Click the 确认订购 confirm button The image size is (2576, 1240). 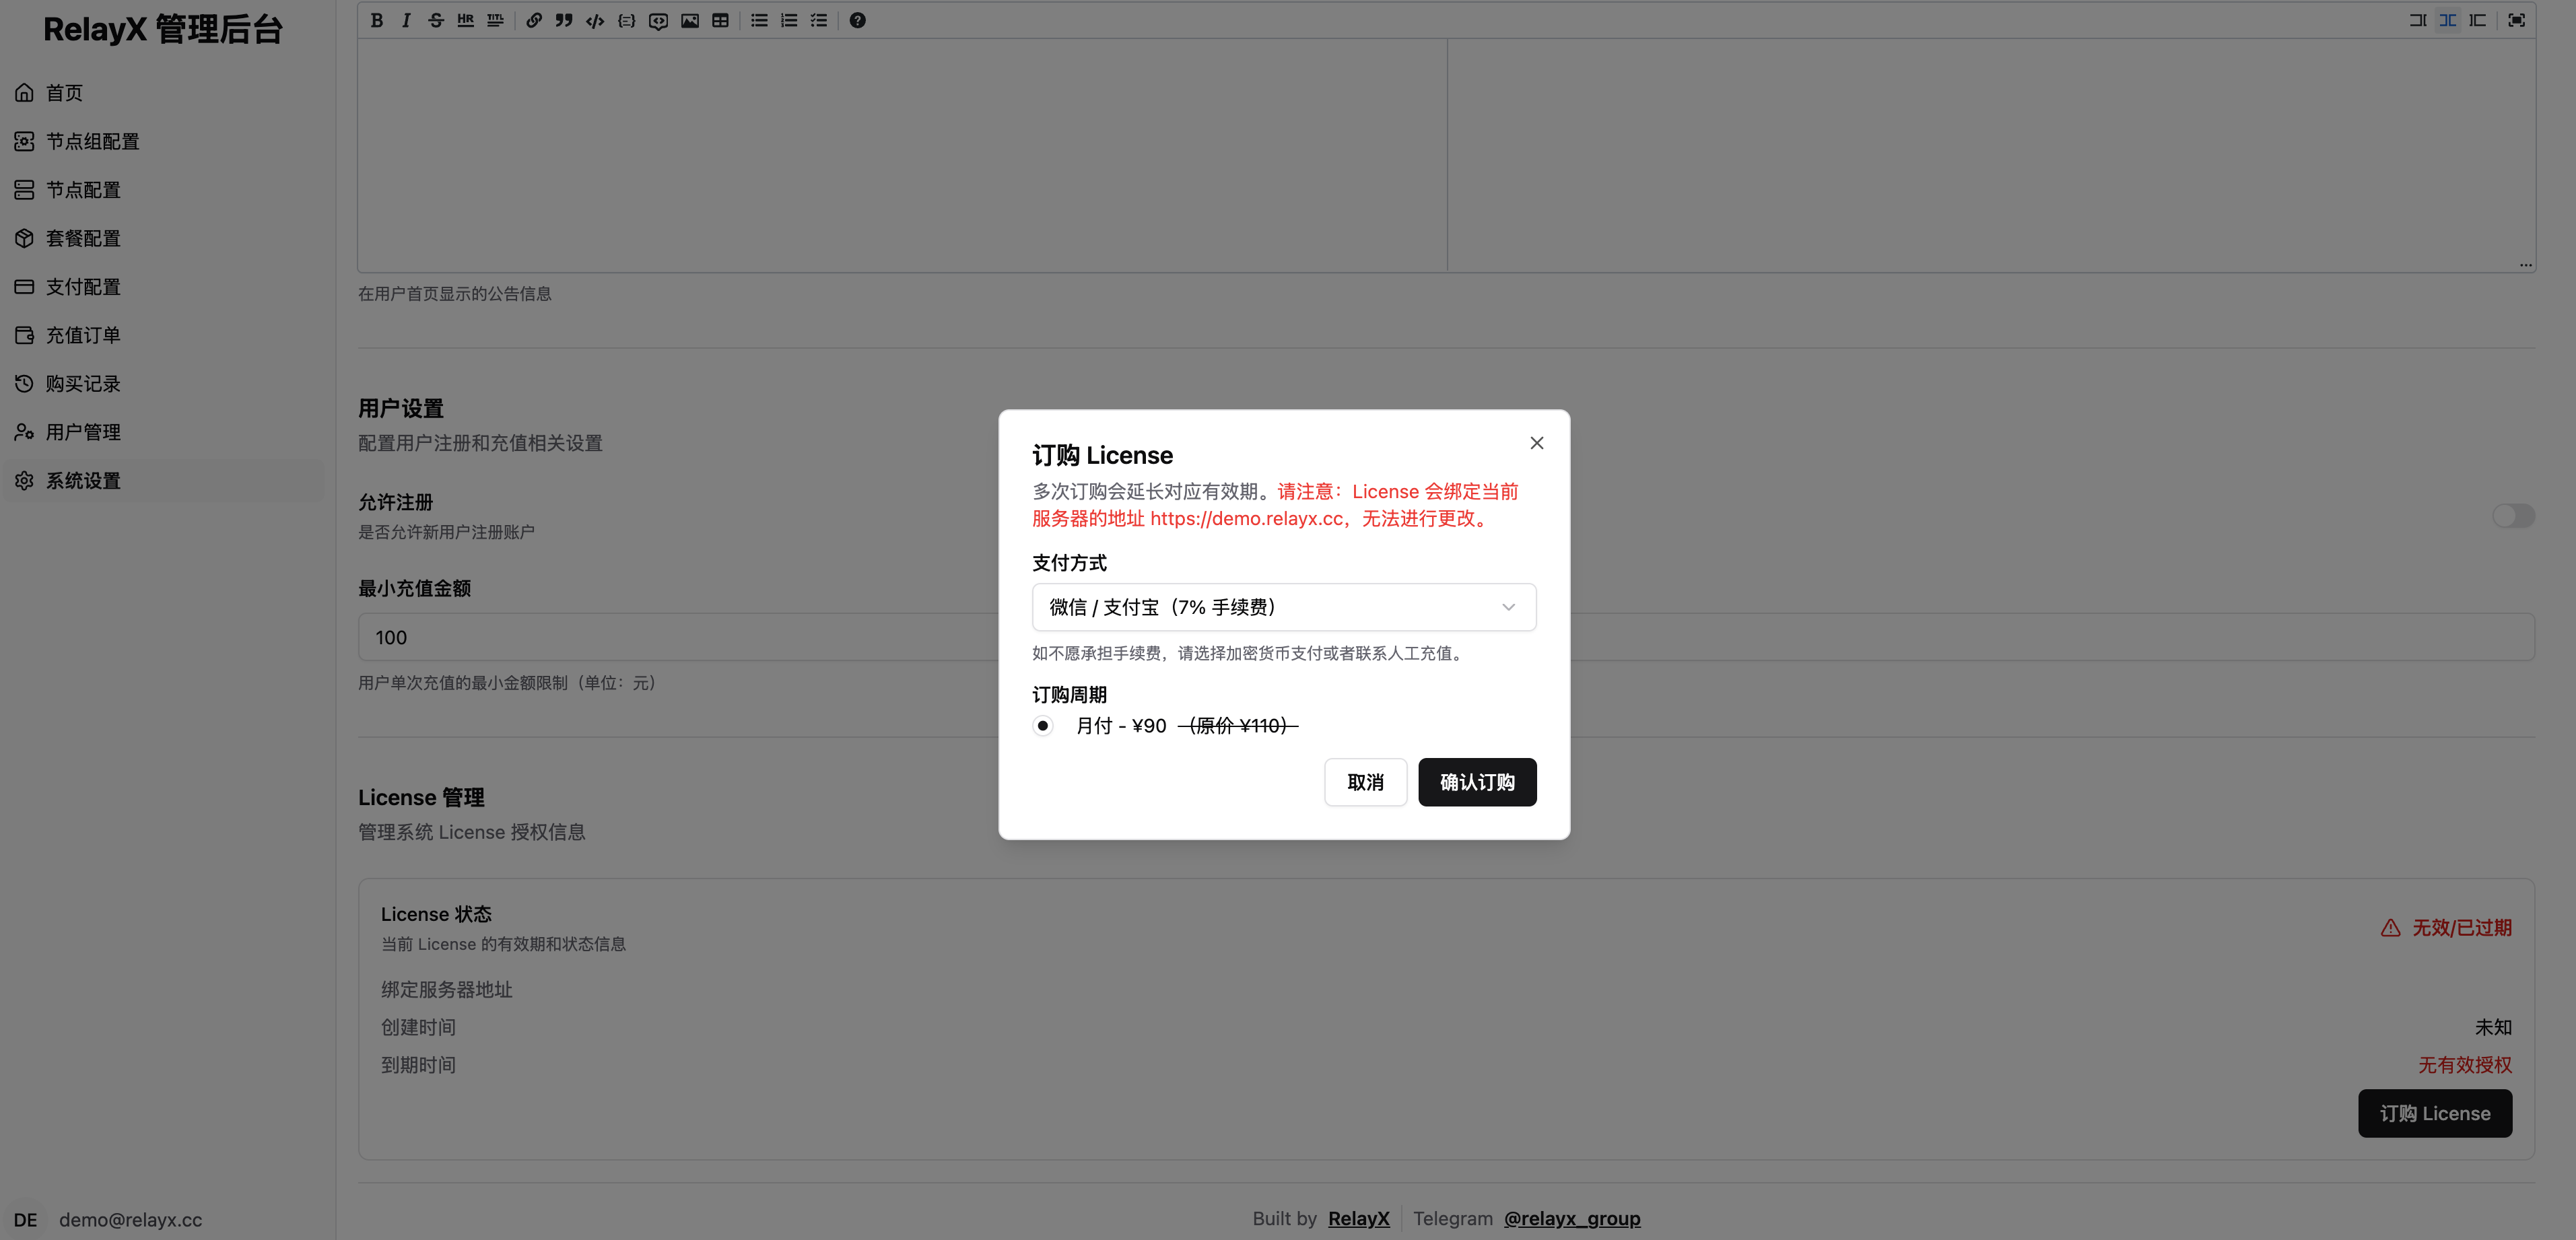coord(1477,782)
